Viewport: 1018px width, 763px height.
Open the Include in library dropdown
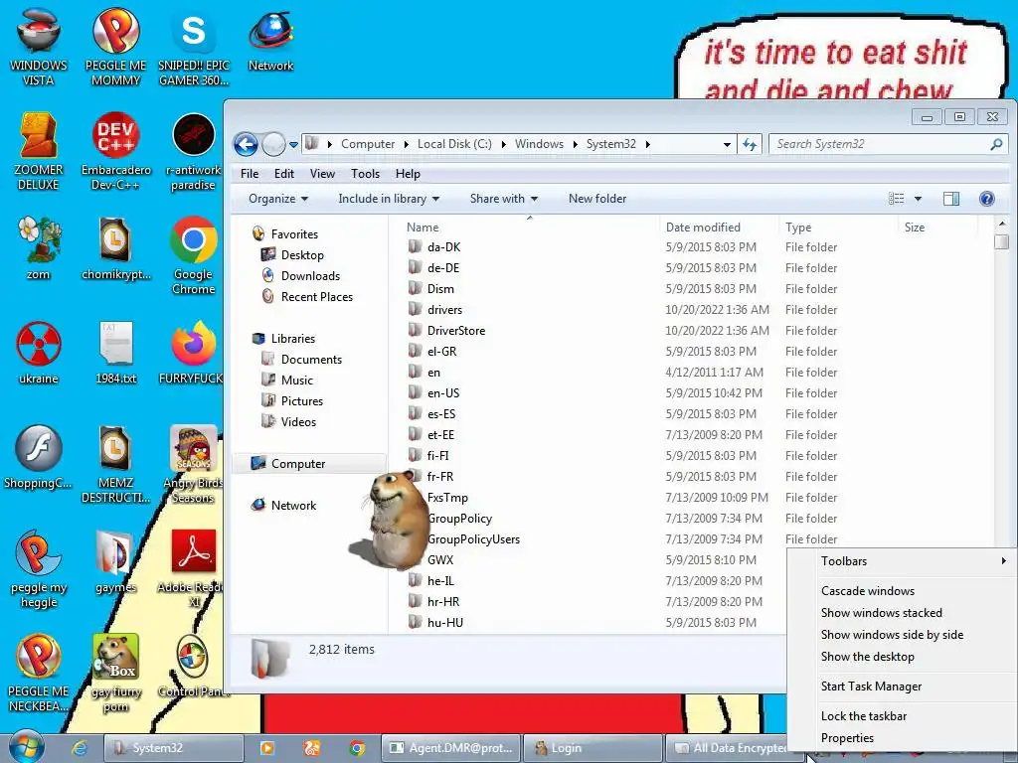389,199
